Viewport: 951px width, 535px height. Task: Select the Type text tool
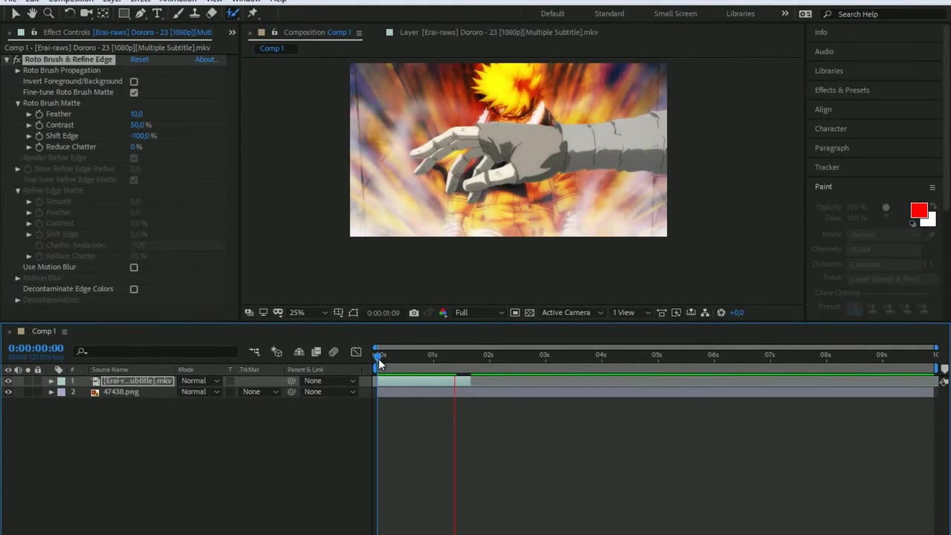(157, 13)
